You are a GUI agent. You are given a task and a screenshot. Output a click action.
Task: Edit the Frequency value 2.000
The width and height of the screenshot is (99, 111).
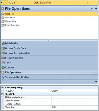coord(75,91)
